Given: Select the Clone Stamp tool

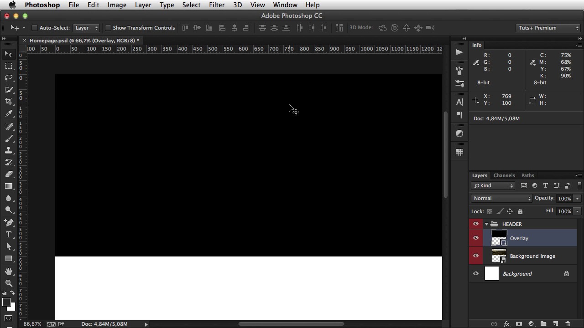Looking at the screenshot, I should click(9, 150).
